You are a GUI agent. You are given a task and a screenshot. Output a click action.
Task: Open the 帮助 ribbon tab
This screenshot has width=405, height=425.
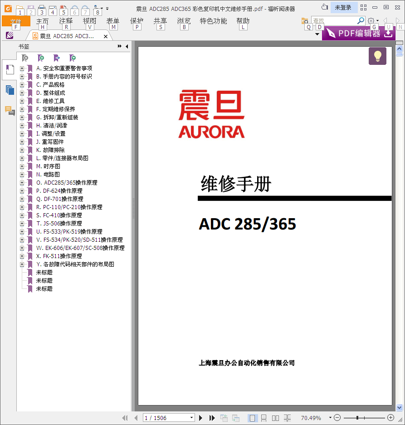click(x=243, y=21)
